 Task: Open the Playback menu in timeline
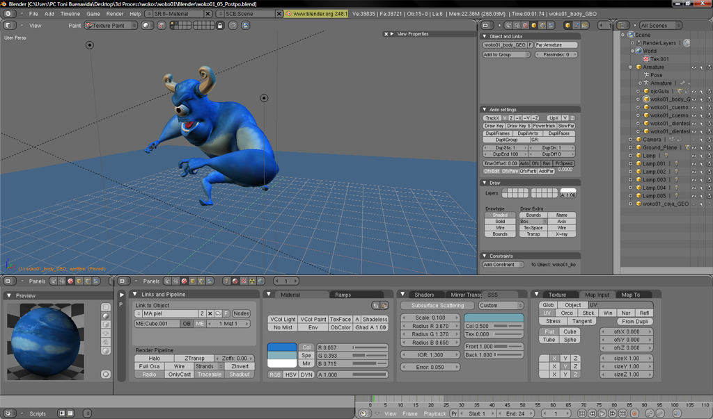(x=434, y=413)
